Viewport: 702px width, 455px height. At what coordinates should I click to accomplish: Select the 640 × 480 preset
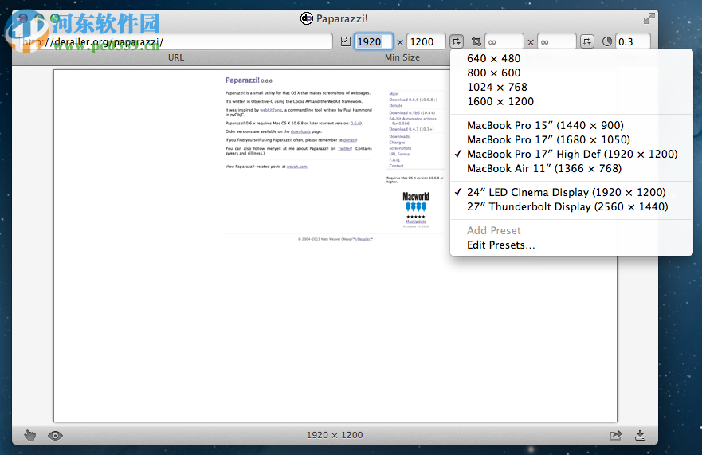pos(571,58)
